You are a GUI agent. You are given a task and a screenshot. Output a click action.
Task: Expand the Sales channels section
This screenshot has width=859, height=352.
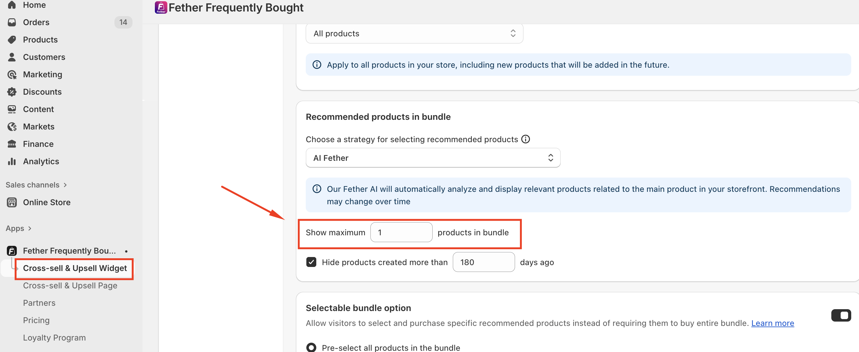pos(36,185)
